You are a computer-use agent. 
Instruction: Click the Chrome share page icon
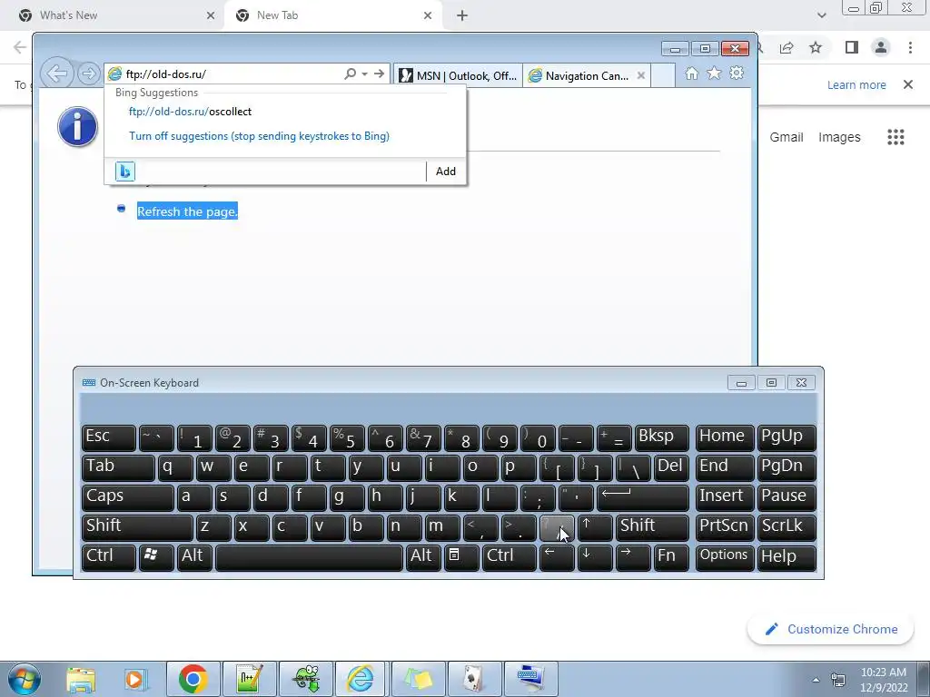pos(787,47)
